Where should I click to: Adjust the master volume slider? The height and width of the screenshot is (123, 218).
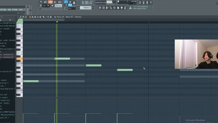tap(28, 10)
